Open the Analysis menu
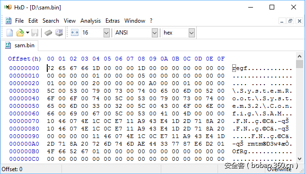 click(91, 21)
